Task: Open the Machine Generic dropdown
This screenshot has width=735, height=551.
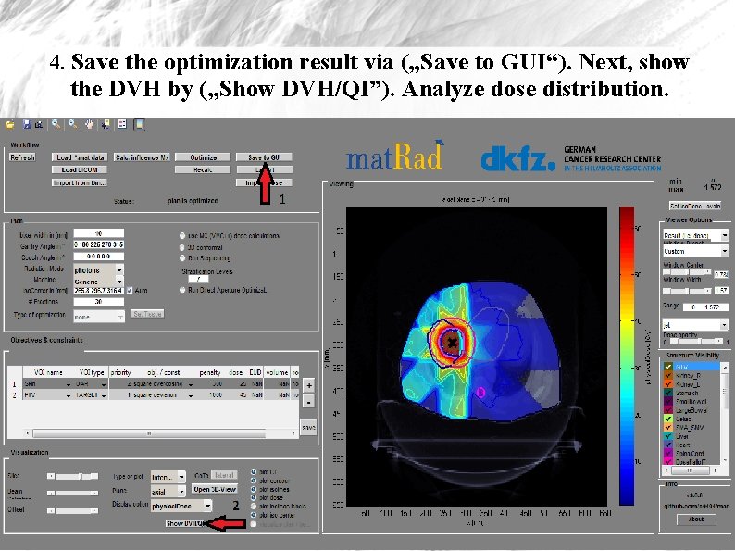Action: pyautogui.click(x=98, y=282)
